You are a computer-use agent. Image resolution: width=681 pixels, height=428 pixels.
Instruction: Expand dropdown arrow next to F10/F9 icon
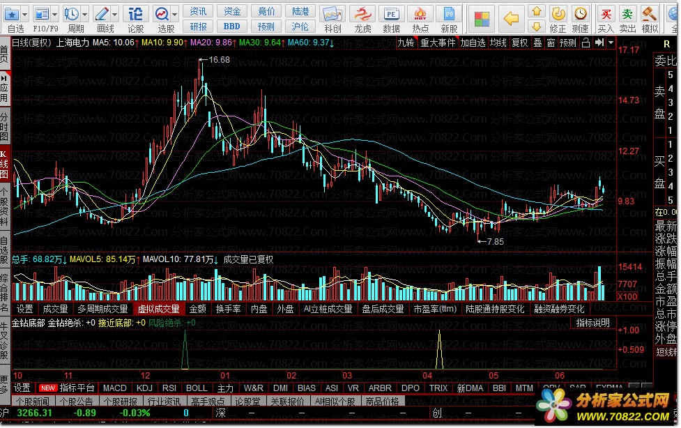coord(55,15)
